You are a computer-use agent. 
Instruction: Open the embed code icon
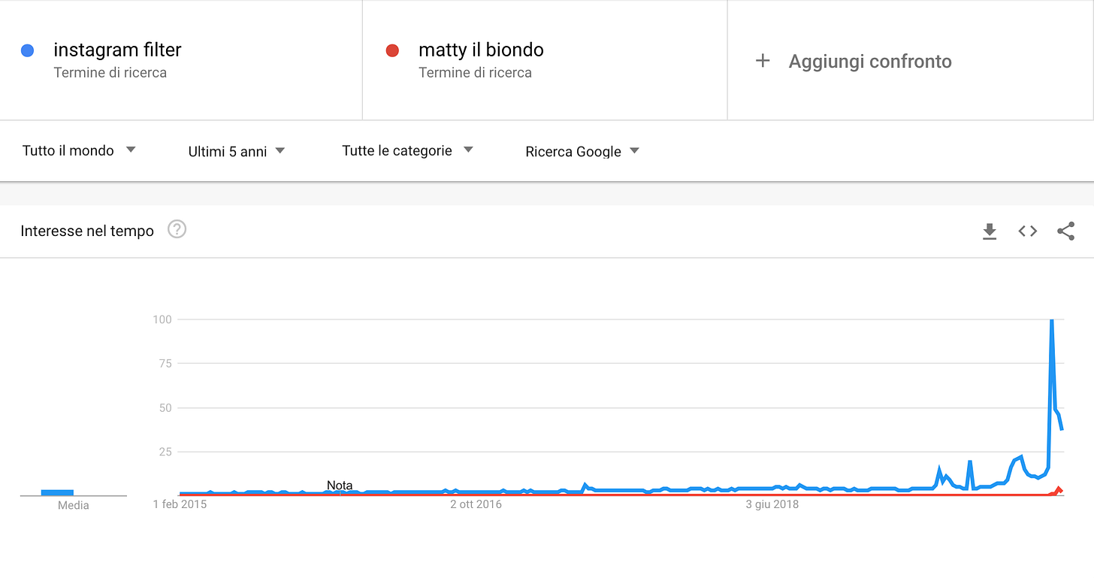click(1028, 232)
